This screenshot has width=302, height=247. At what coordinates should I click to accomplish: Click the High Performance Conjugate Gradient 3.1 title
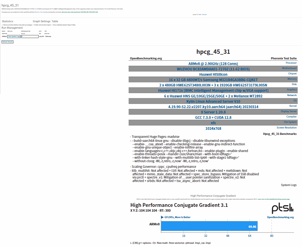(x=179, y=205)
